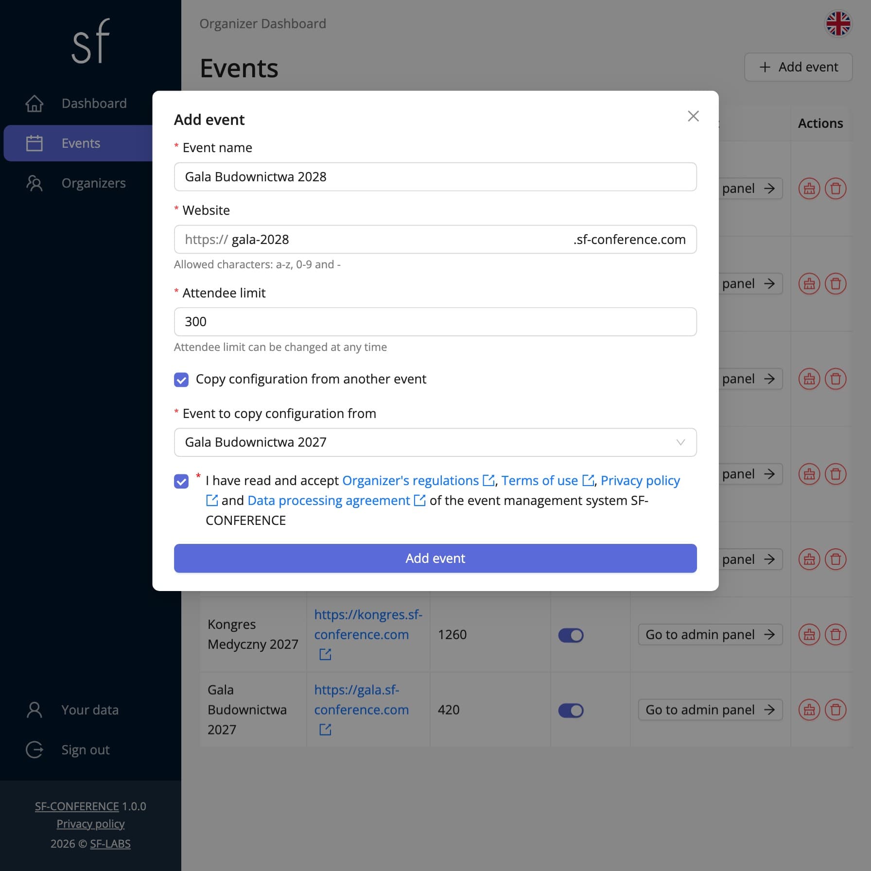The image size is (871, 871).
Task: Close the Add event dialog
Action: click(x=693, y=116)
